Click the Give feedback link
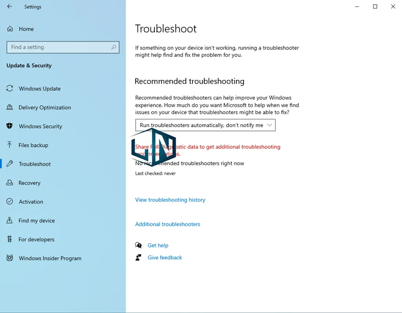402x313 pixels. (165, 258)
